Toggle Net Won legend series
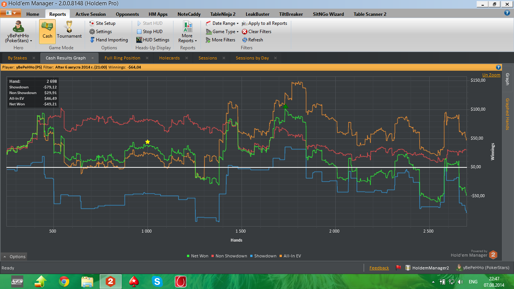This screenshot has width=514, height=289. pyautogui.click(x=198, y=256)
